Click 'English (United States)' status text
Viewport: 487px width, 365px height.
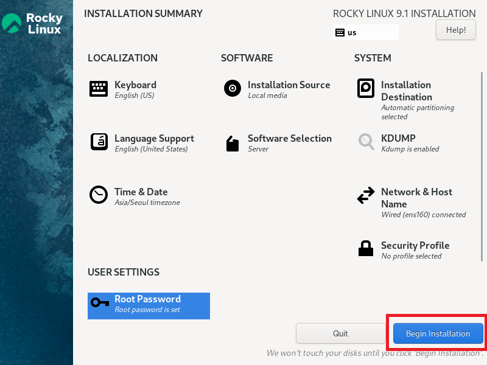point(151,149)
